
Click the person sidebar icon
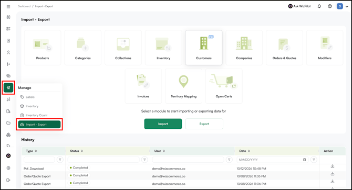pos(8,52)
